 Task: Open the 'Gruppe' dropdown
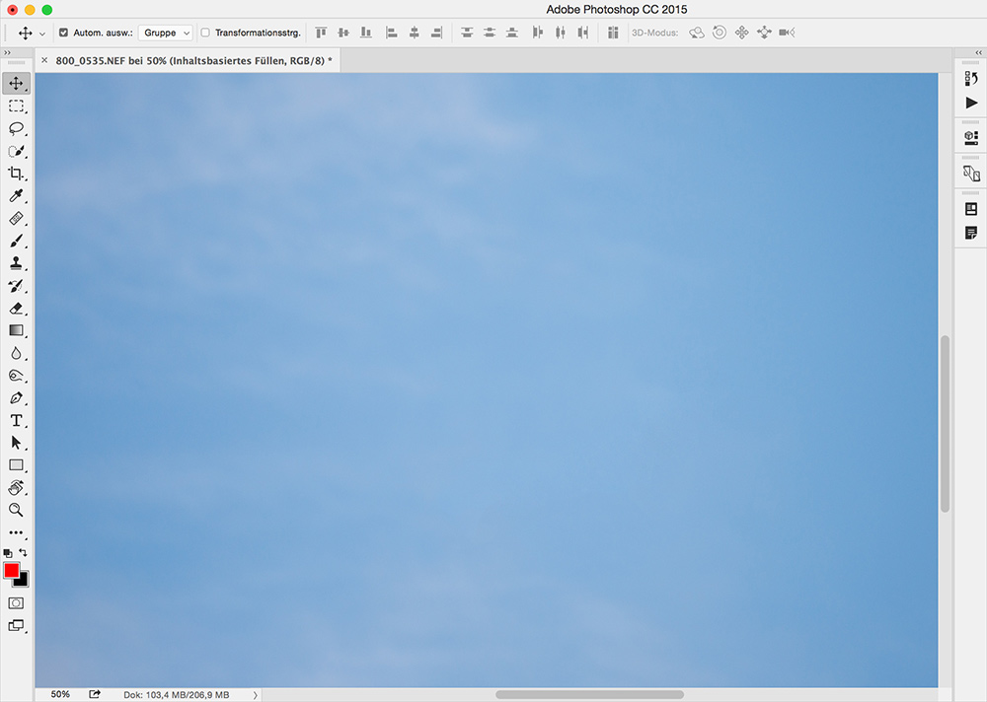click(x=165, y=33)
